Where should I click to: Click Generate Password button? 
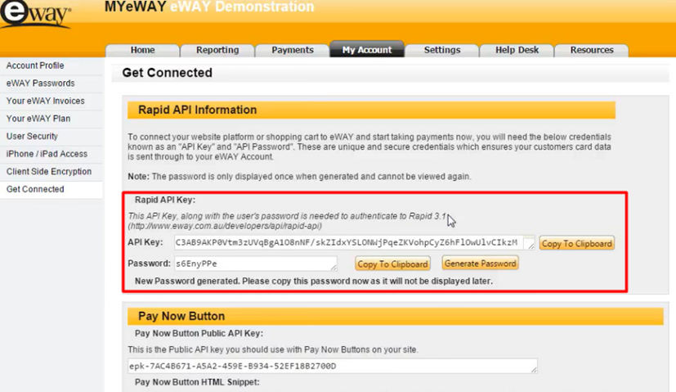(x=481, y=264)
